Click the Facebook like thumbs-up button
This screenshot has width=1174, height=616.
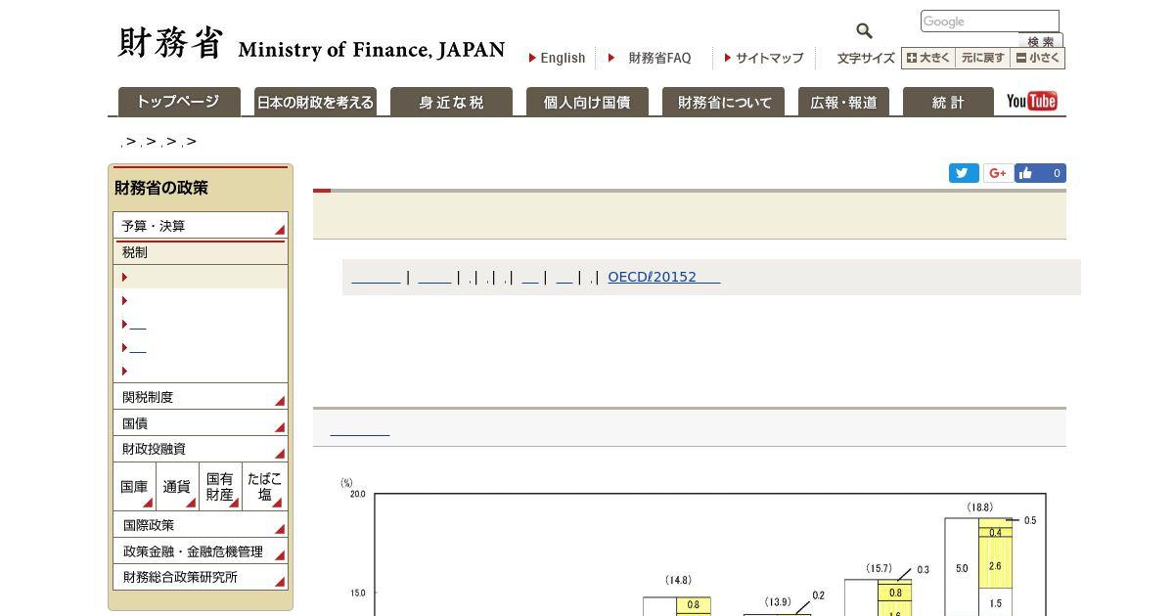[1025, 173]
